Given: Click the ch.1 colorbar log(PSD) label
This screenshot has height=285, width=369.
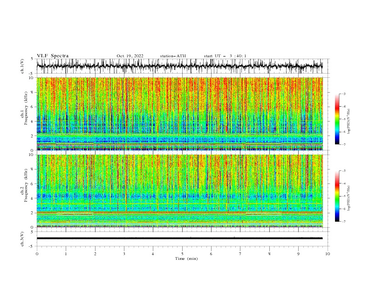Looking at the screenshot, I should (x=349, y=122).
